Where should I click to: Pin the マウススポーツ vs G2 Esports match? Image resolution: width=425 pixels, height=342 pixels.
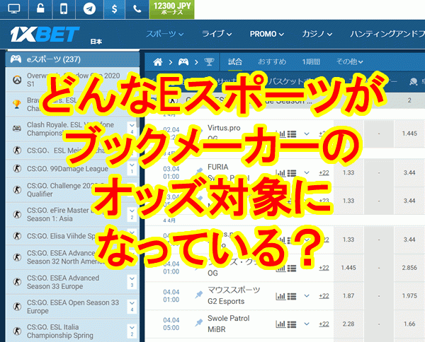(198, 295)
